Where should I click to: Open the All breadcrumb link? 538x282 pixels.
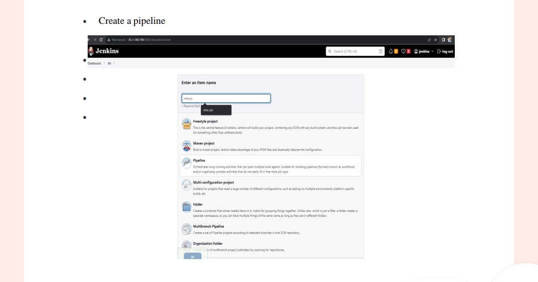(x=109, y=63)
